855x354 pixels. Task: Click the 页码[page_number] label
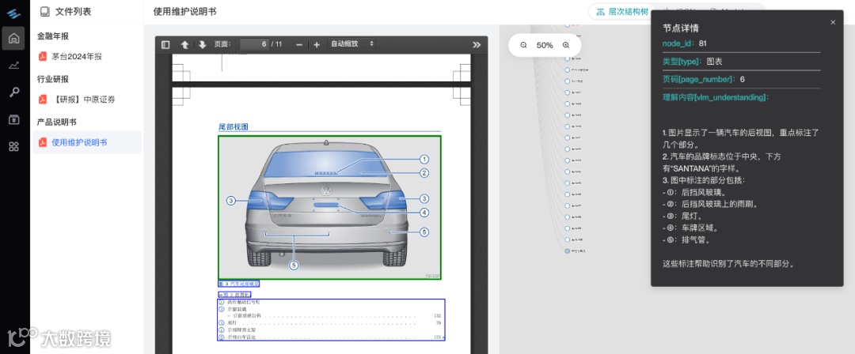coord(698,80)
